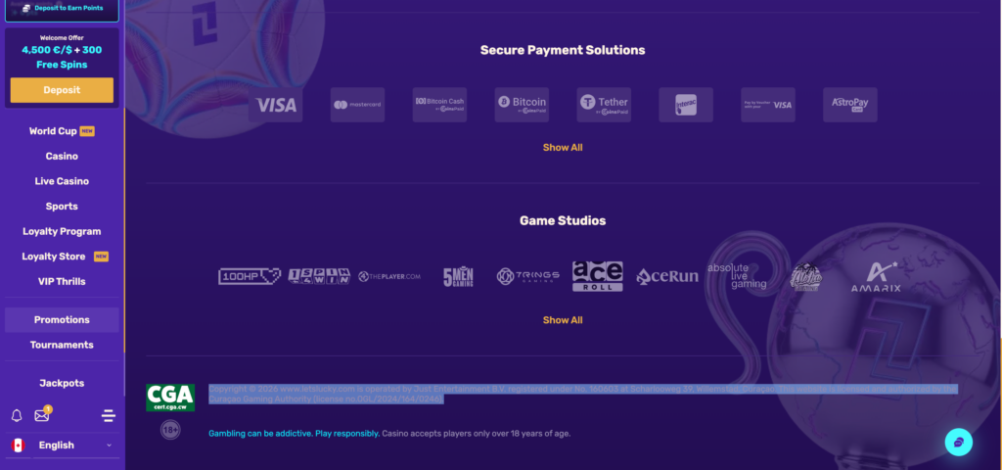1002x470 pixels.
Task: Choose the Bitcoin CoinsPaid payment tile
Action: coord(522,105)
